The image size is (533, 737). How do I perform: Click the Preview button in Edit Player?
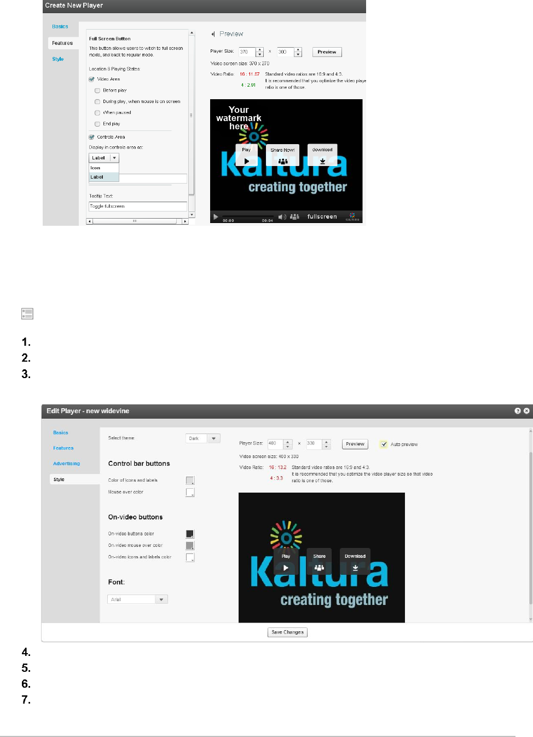pyautogui.click(x=355, y=444)
